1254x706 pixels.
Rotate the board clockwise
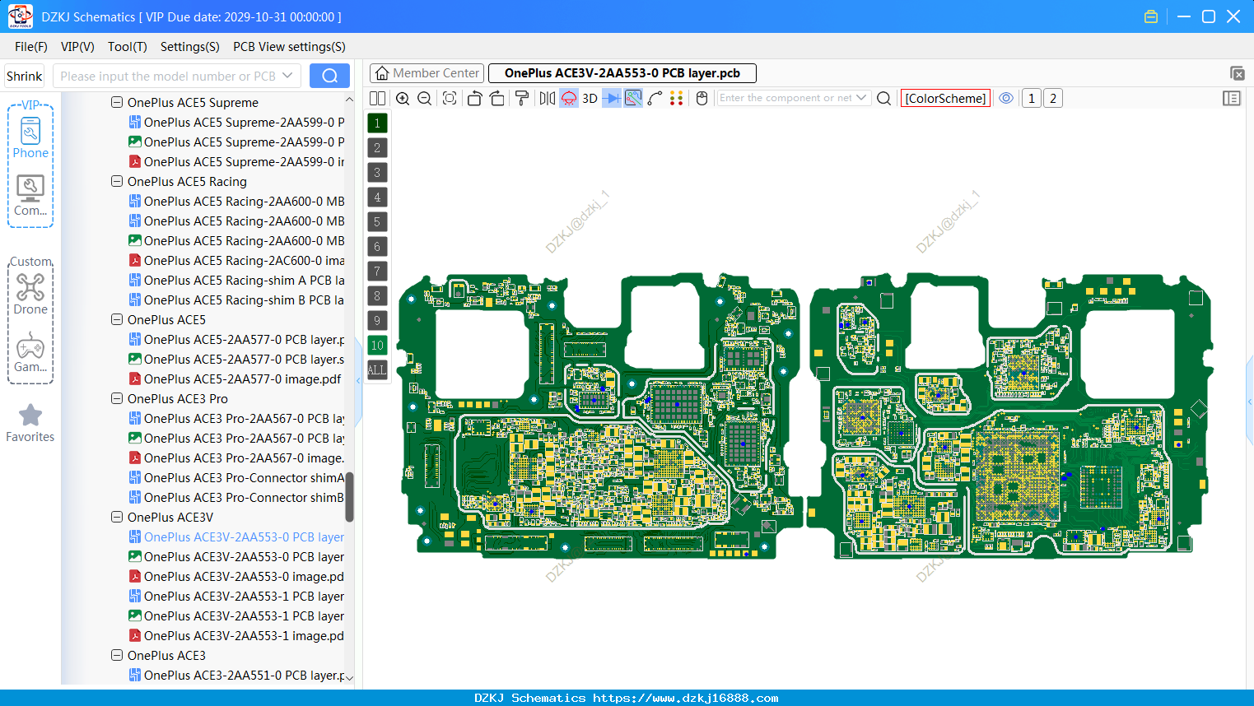[497, 98]
